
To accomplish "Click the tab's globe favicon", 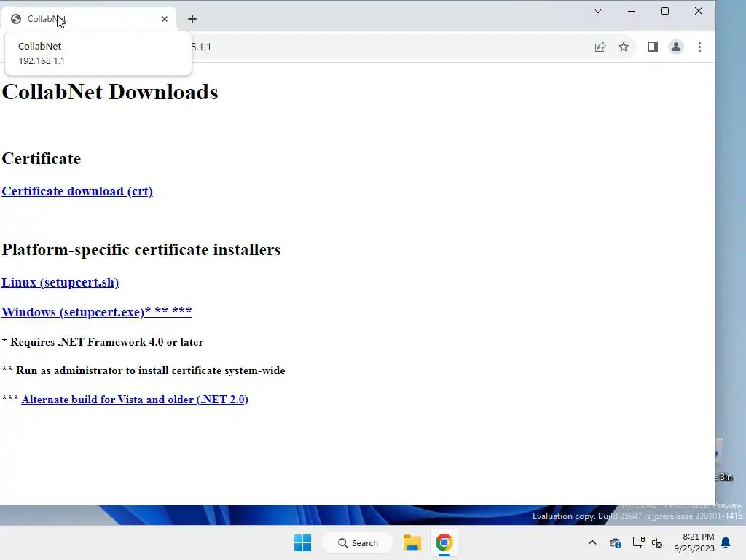I will click(x=16, y=19).
